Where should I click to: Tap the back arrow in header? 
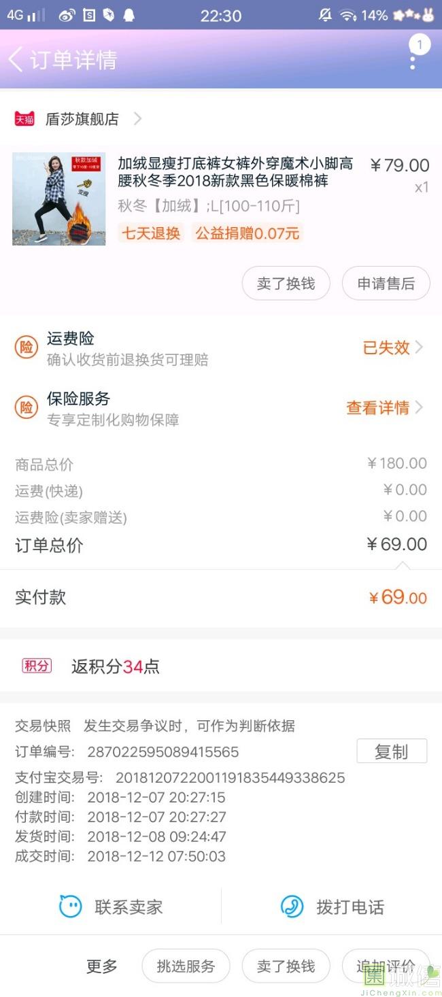pyautogui.click(x=16, y=60)
